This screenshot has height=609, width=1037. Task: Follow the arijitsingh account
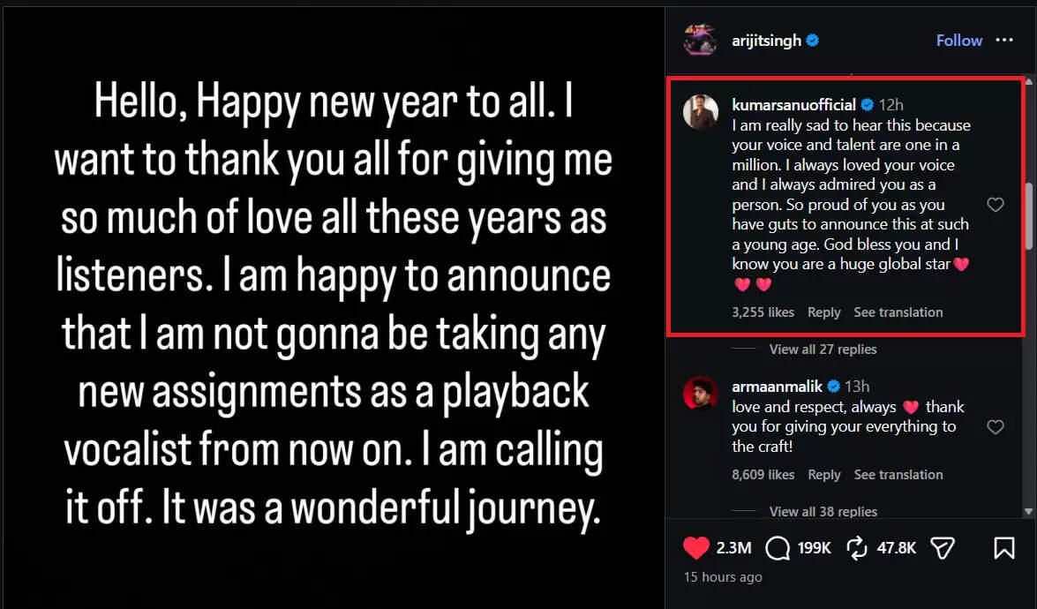click(x=959, y=41)
